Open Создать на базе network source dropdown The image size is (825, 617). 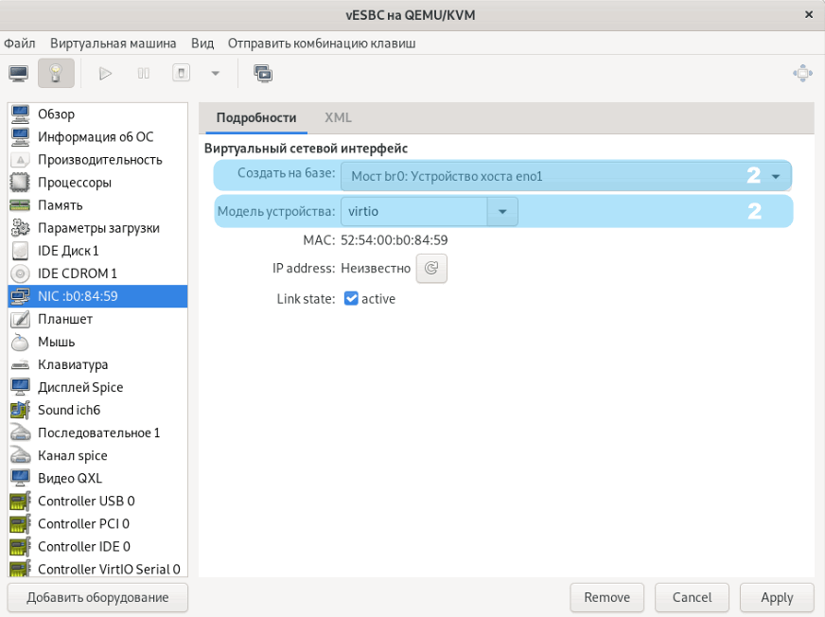[x=566, y=176]
